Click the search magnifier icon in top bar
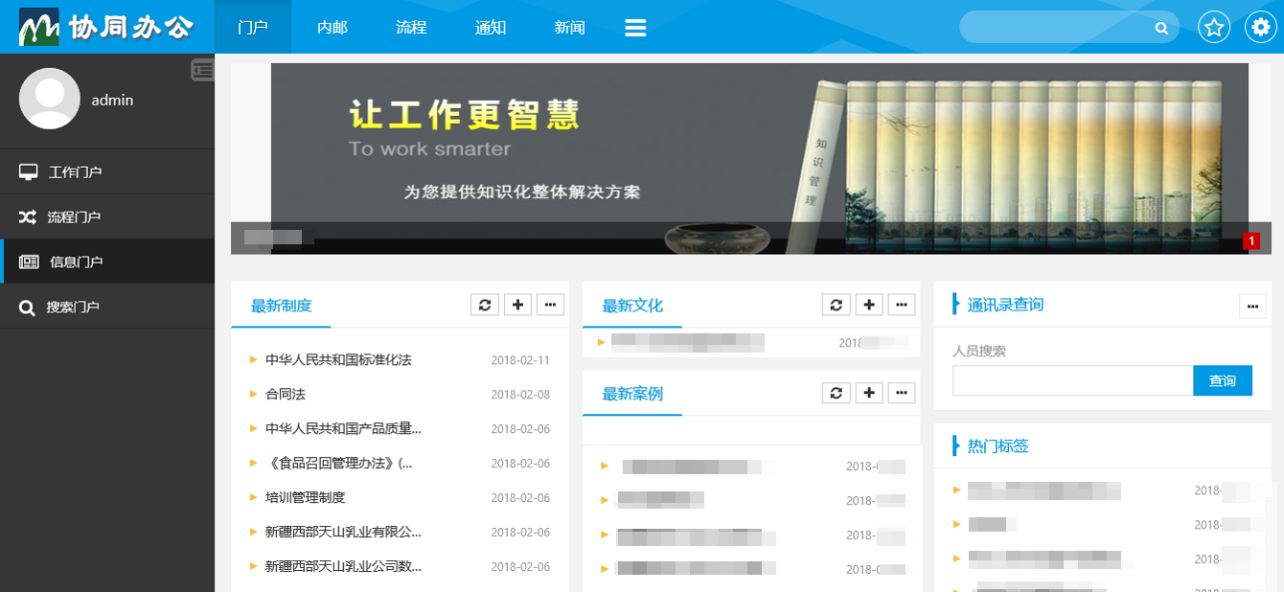Image resolution: width=1284 pixels, height=592 pixels. (1161, 28)
